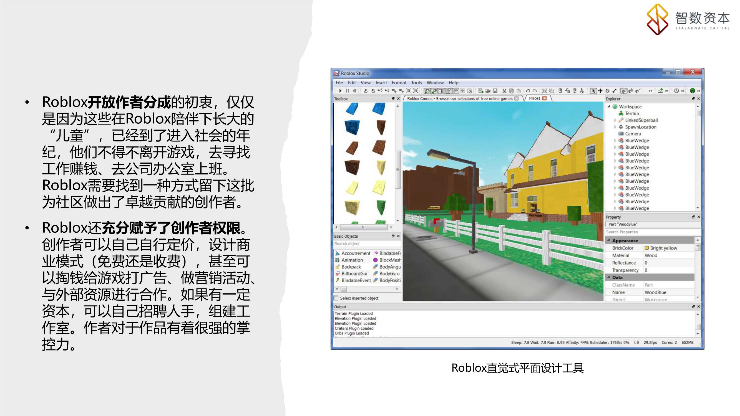
Task: Click the clock icon in toolbar
Action: (x=676, y=91)
